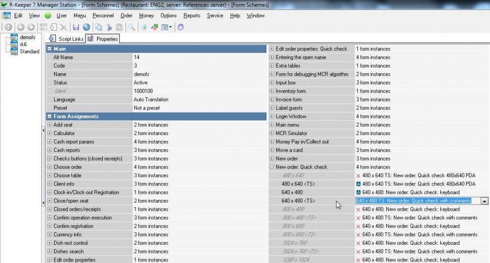The height and width of the screenshot is (263, 490).
Task: Expand the Cash reports row
Action: (x=50, y=150)
